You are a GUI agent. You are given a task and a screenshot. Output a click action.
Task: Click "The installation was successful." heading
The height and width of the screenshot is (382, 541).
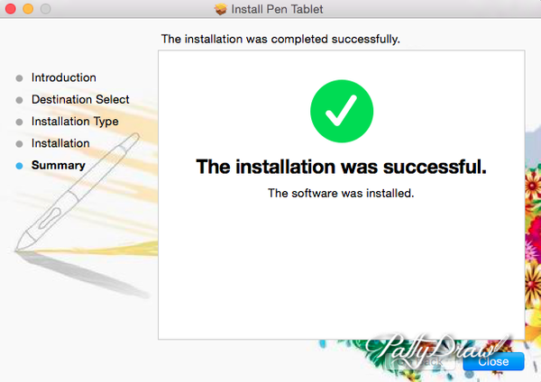[x=341, y=167]
